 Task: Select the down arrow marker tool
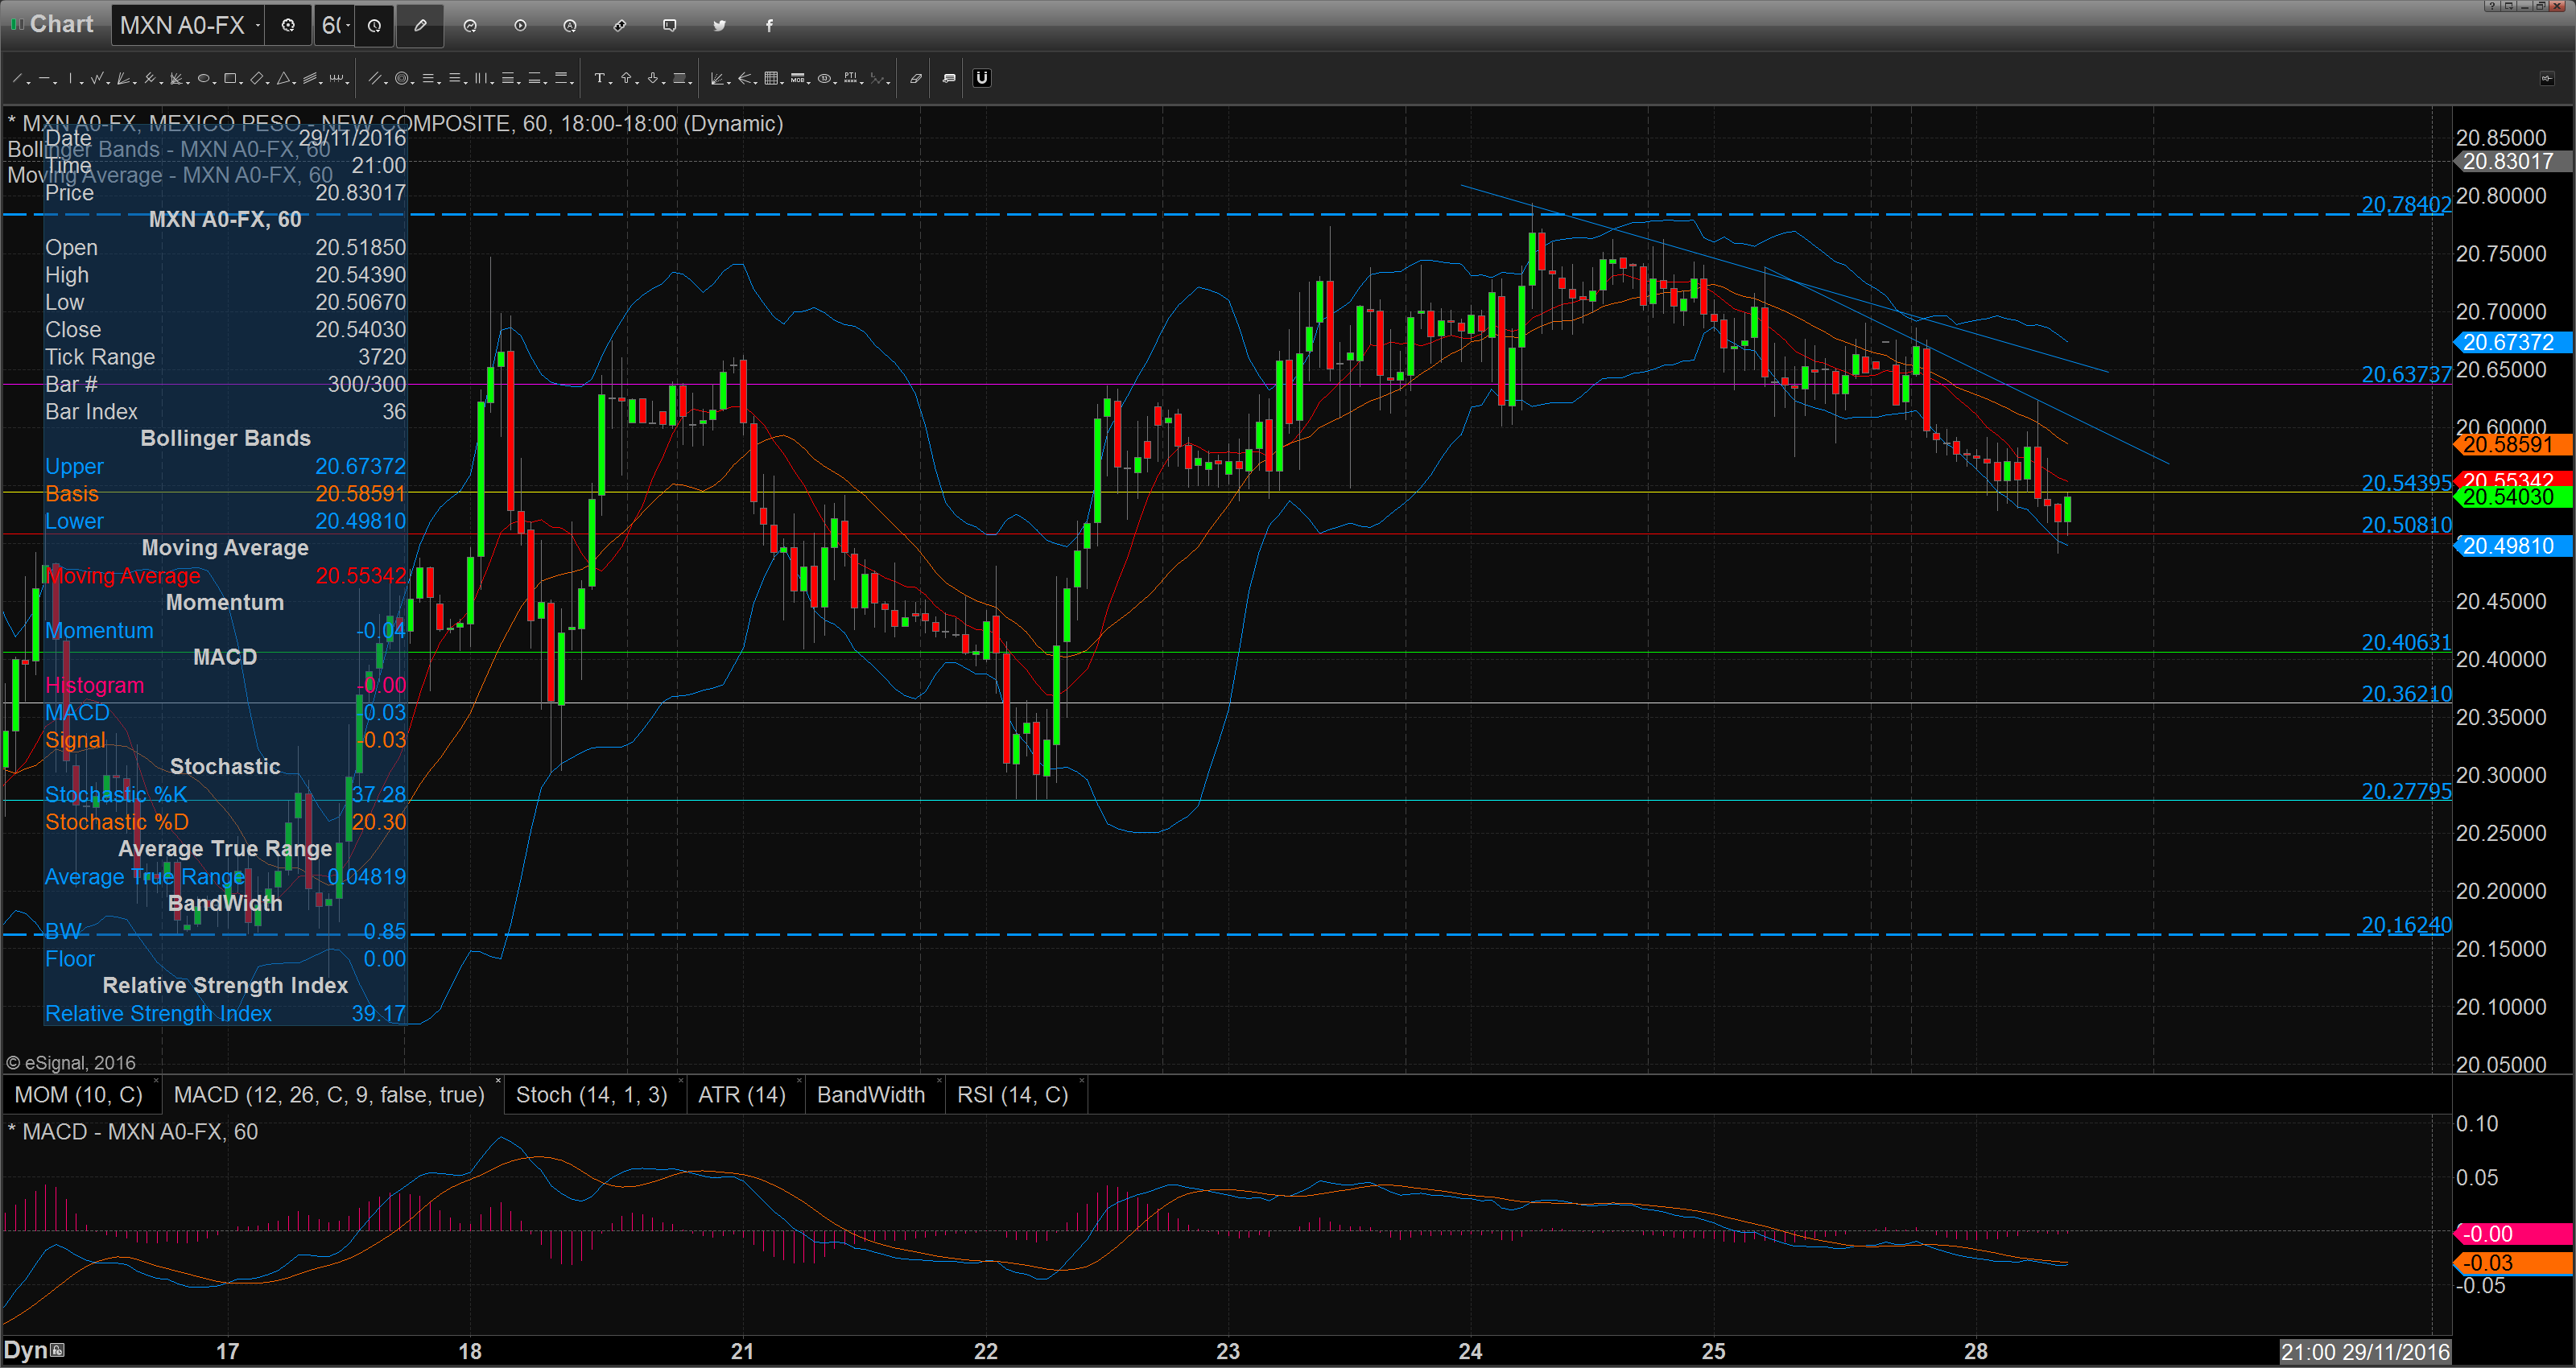pyautogui.click(x=653, y=78)
